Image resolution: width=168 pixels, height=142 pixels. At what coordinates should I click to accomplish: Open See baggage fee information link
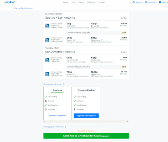click(55, 127)
